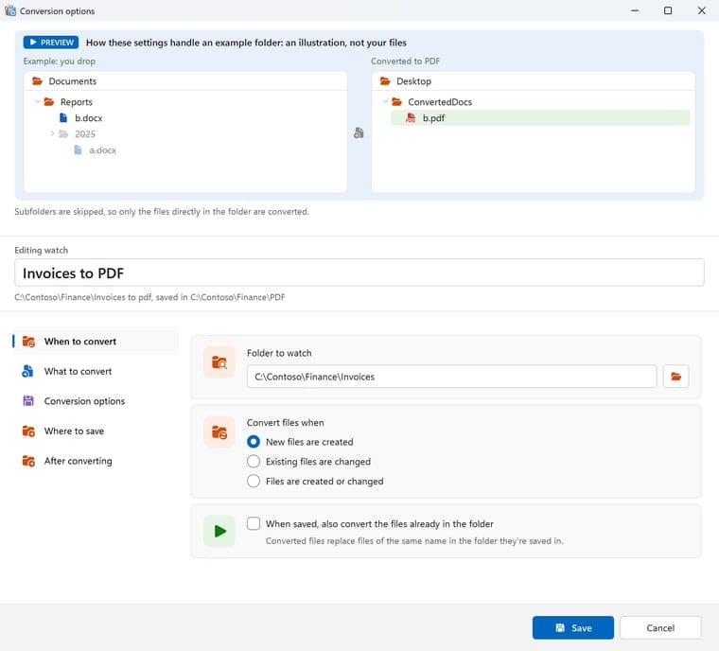
Task: Collapse the ConvertedDocs folder chevron
Action: tap(386, 101)
